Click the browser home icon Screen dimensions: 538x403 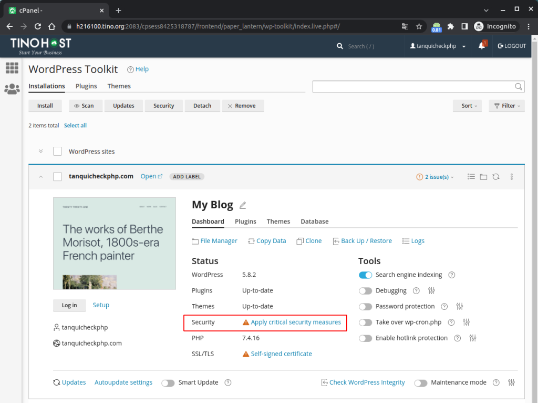[52, 26]
